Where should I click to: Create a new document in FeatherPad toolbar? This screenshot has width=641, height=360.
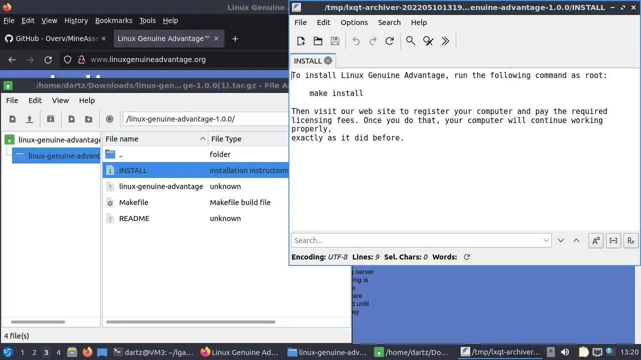point(301,41)
